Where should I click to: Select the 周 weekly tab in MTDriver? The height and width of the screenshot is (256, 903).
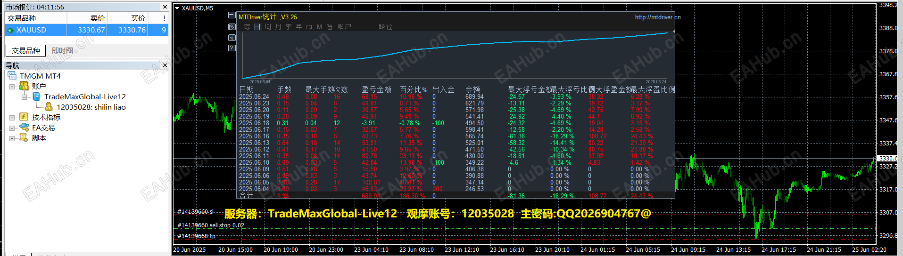pyautogui.click(x=268, y=27)
